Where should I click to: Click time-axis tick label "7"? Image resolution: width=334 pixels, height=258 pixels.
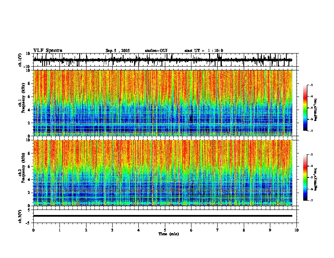tap(217, 230)
